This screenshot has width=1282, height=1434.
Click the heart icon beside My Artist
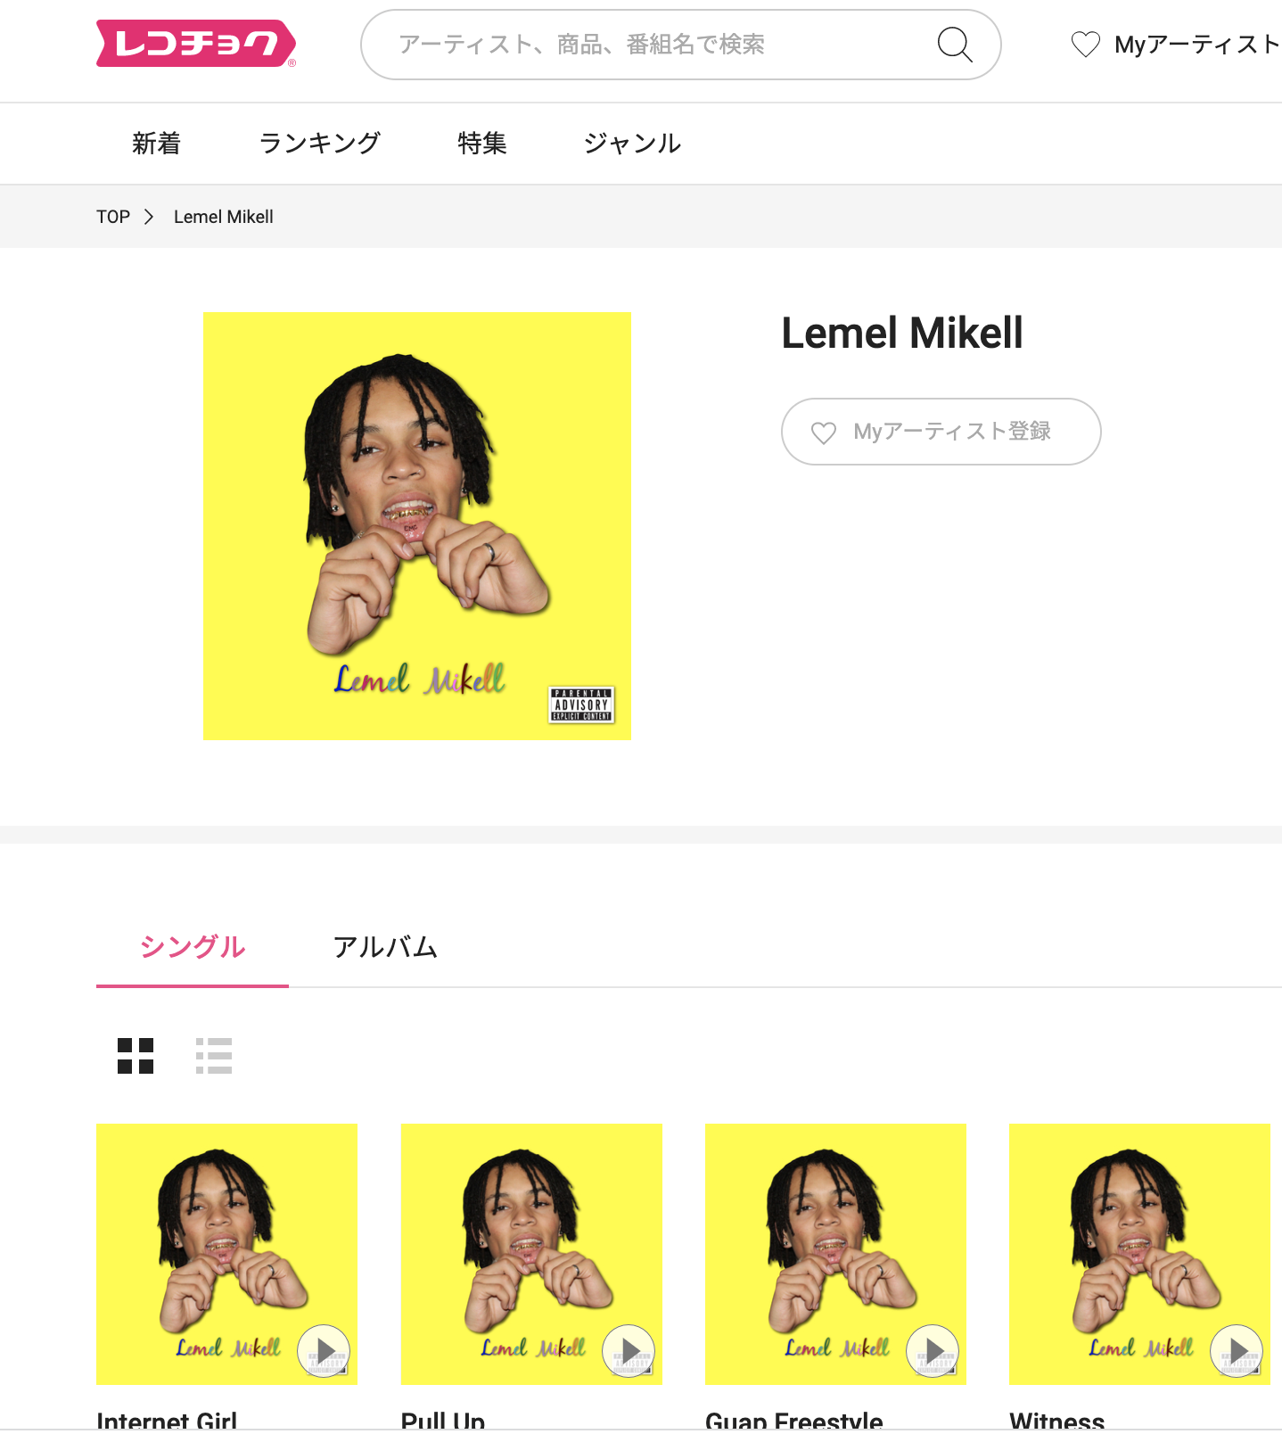click(1085, 44)
